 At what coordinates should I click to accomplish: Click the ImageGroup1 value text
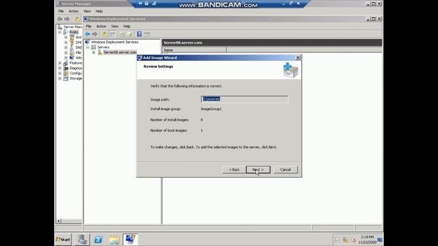point(211,109)
